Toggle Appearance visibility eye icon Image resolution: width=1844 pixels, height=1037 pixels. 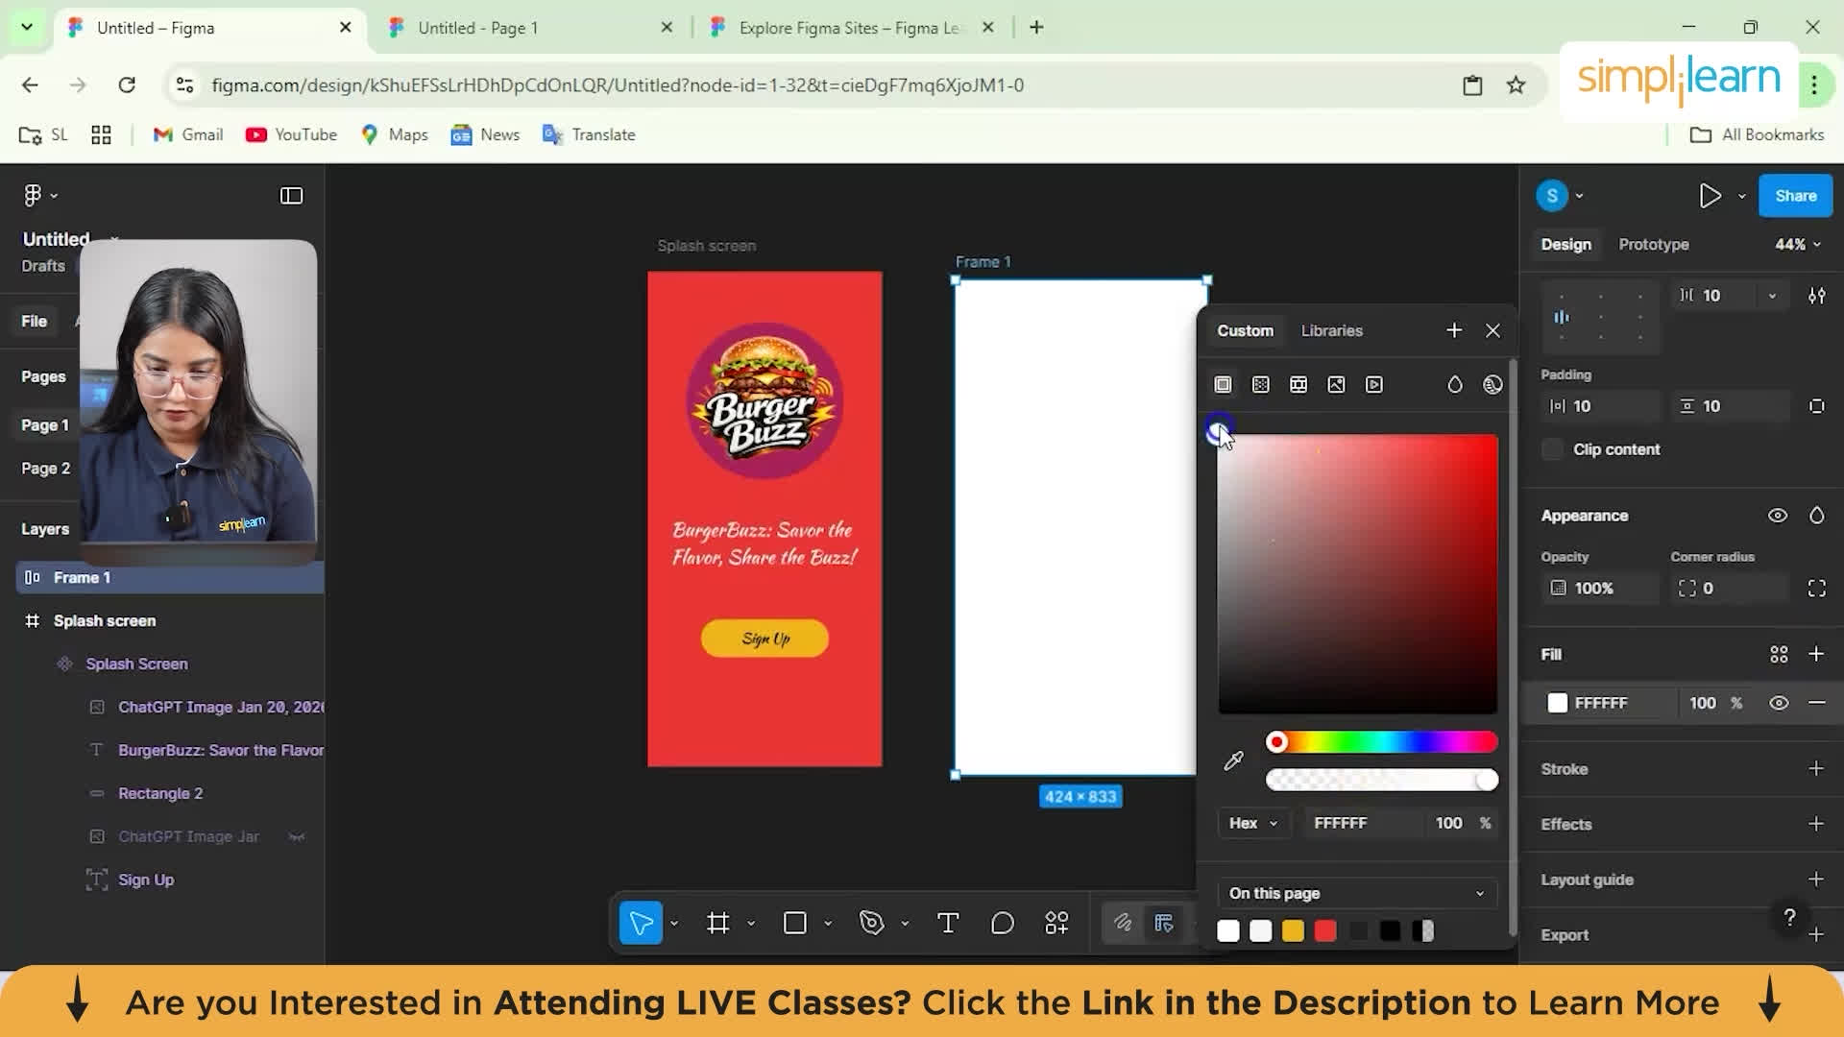pyautogui.click(x=1778, y=516)
